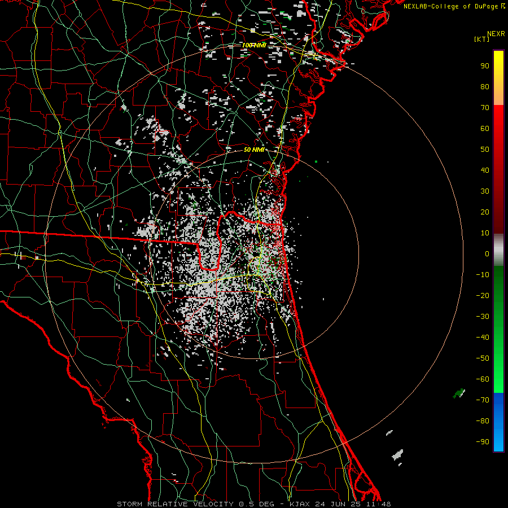
Task: Click the 60 value on velocity scale
Action: click(485, 129)
